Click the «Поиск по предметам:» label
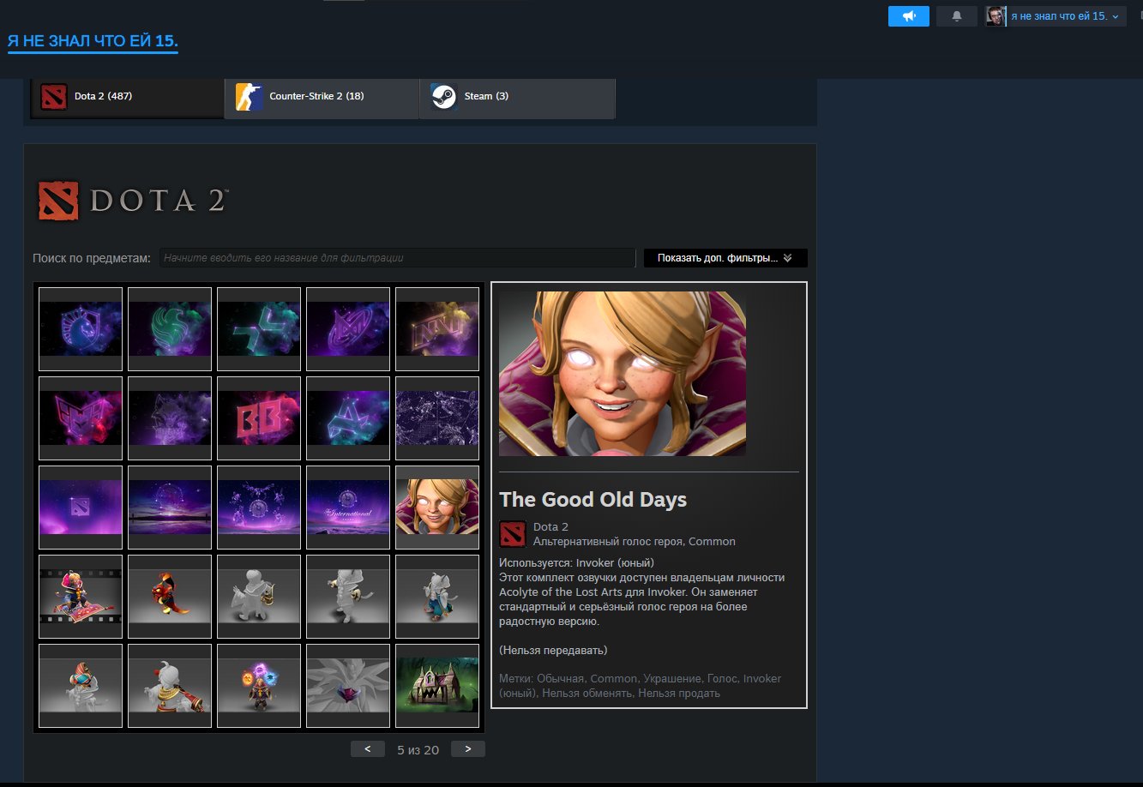 (92, 258)
